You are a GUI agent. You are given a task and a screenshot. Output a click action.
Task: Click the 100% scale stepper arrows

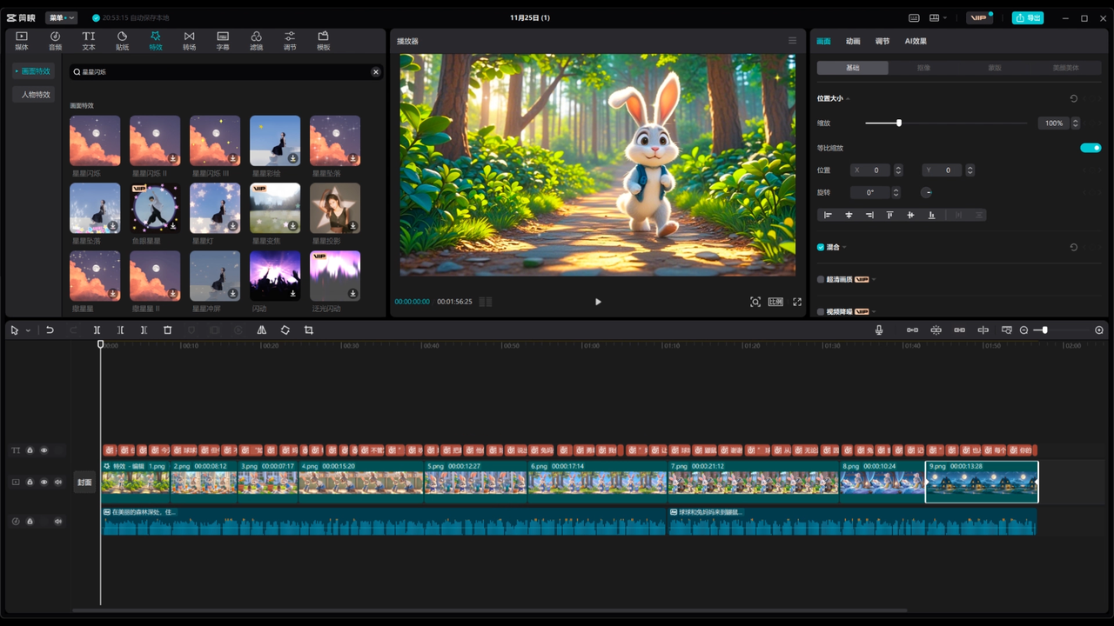[x=1076, y=123]
